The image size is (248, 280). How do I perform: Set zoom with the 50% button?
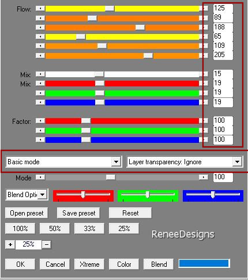click(55, 229)
